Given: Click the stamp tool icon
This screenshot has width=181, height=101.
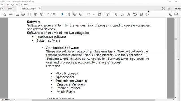Looking at the screenshot, I should click(135, 14).
